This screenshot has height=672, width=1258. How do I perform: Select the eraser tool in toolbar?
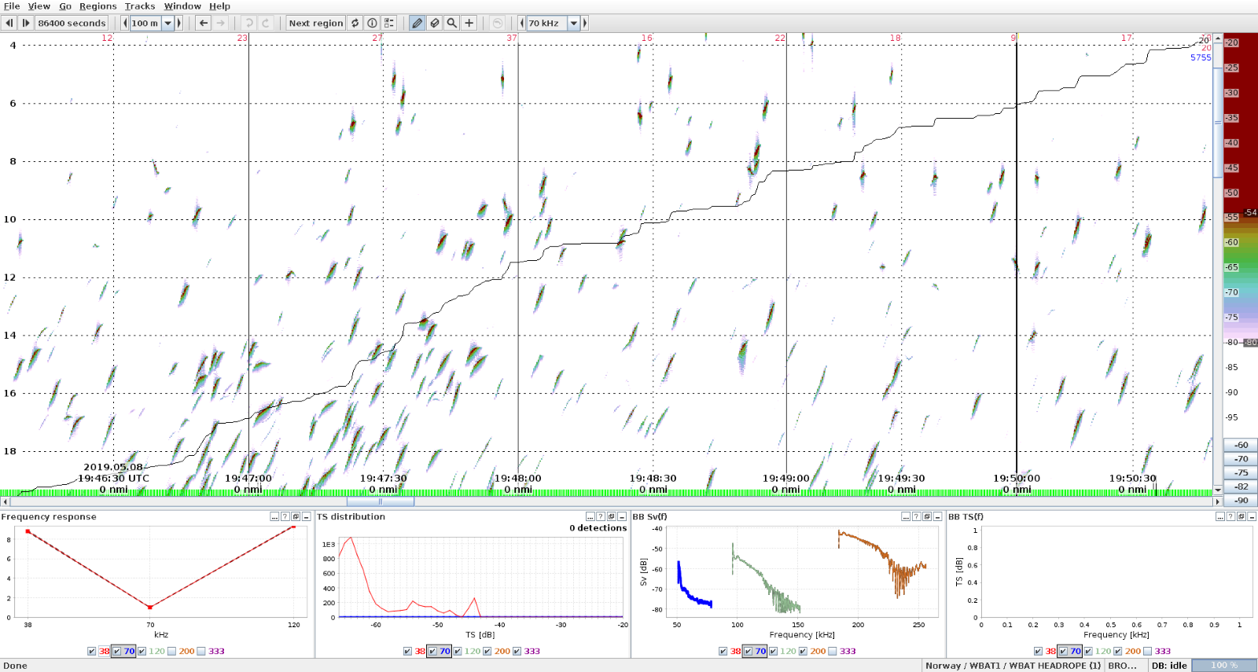435,23
